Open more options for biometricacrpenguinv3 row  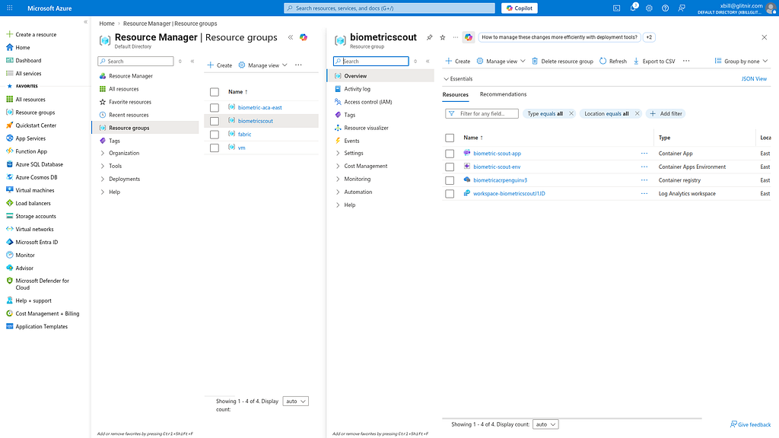pos(644,180)
